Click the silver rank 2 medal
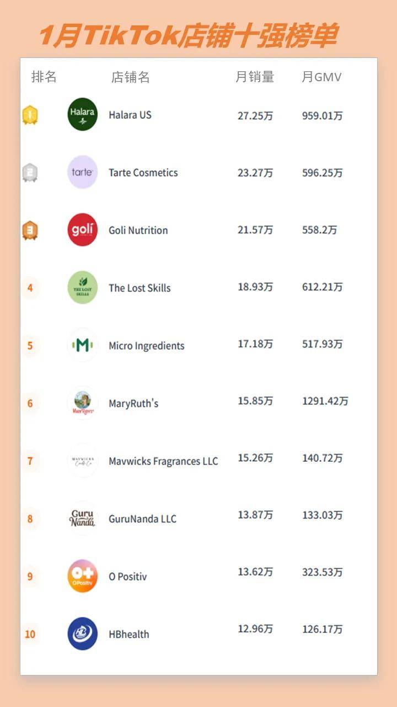The height and width of the screenshot is (707, 397). point(30,173)
